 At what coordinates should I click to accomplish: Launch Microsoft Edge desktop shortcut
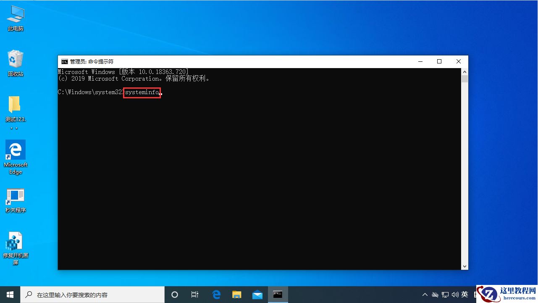[x=16, y=150]
